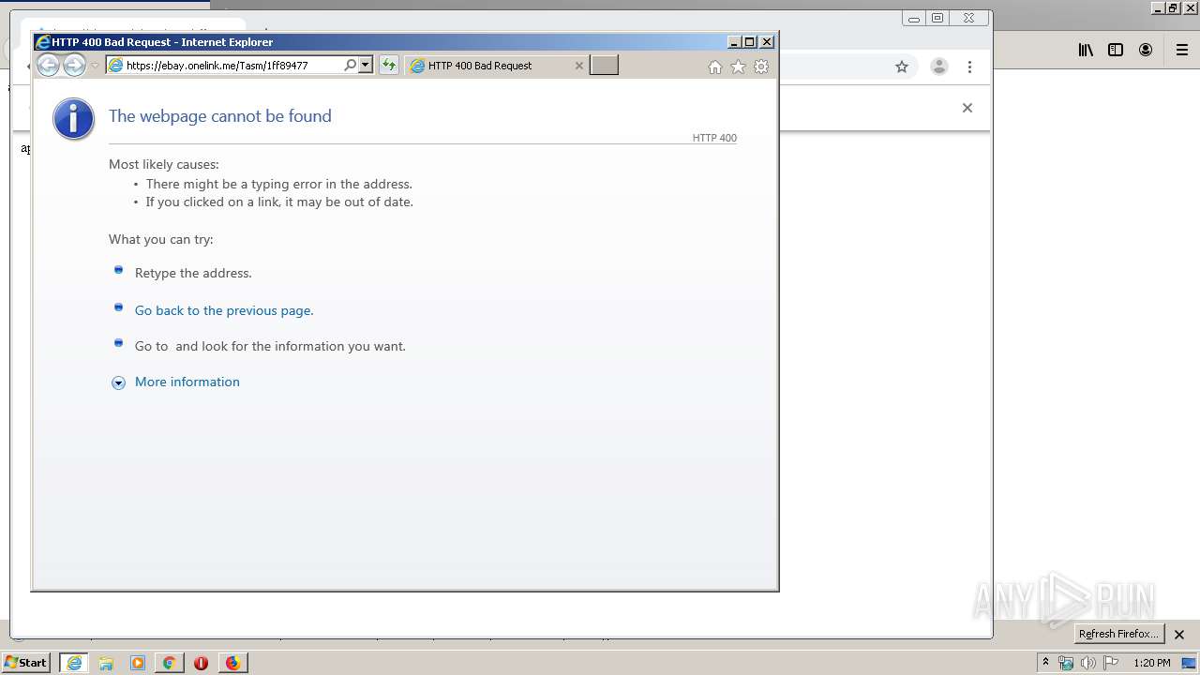Select the HTTP 400 Bad Request tab

(x=497, y=66)
